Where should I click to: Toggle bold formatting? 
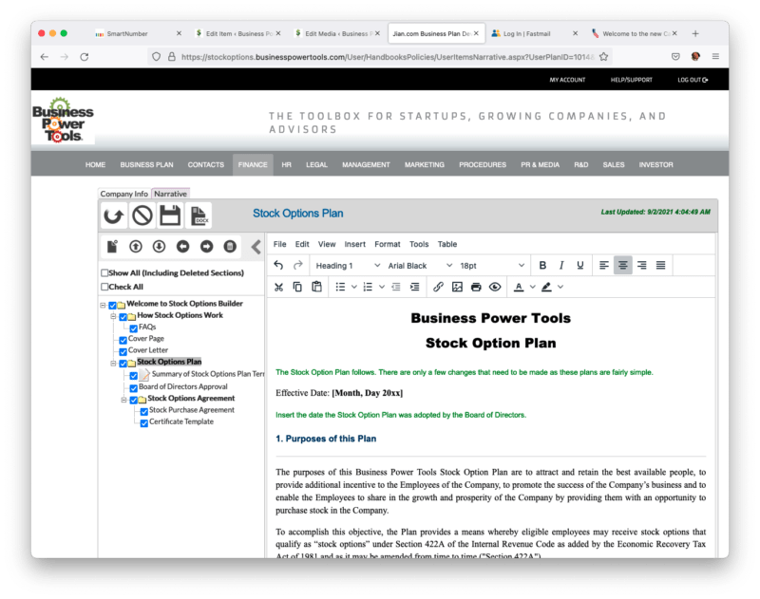[542, 266]
